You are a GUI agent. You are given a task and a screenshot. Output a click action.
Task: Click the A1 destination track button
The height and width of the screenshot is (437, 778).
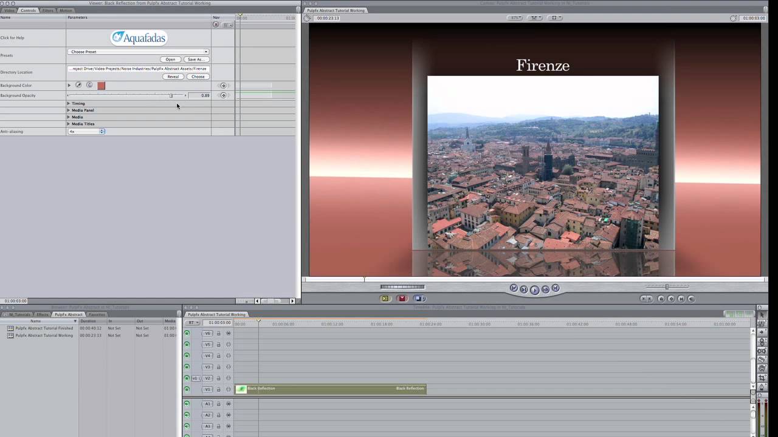207,404
